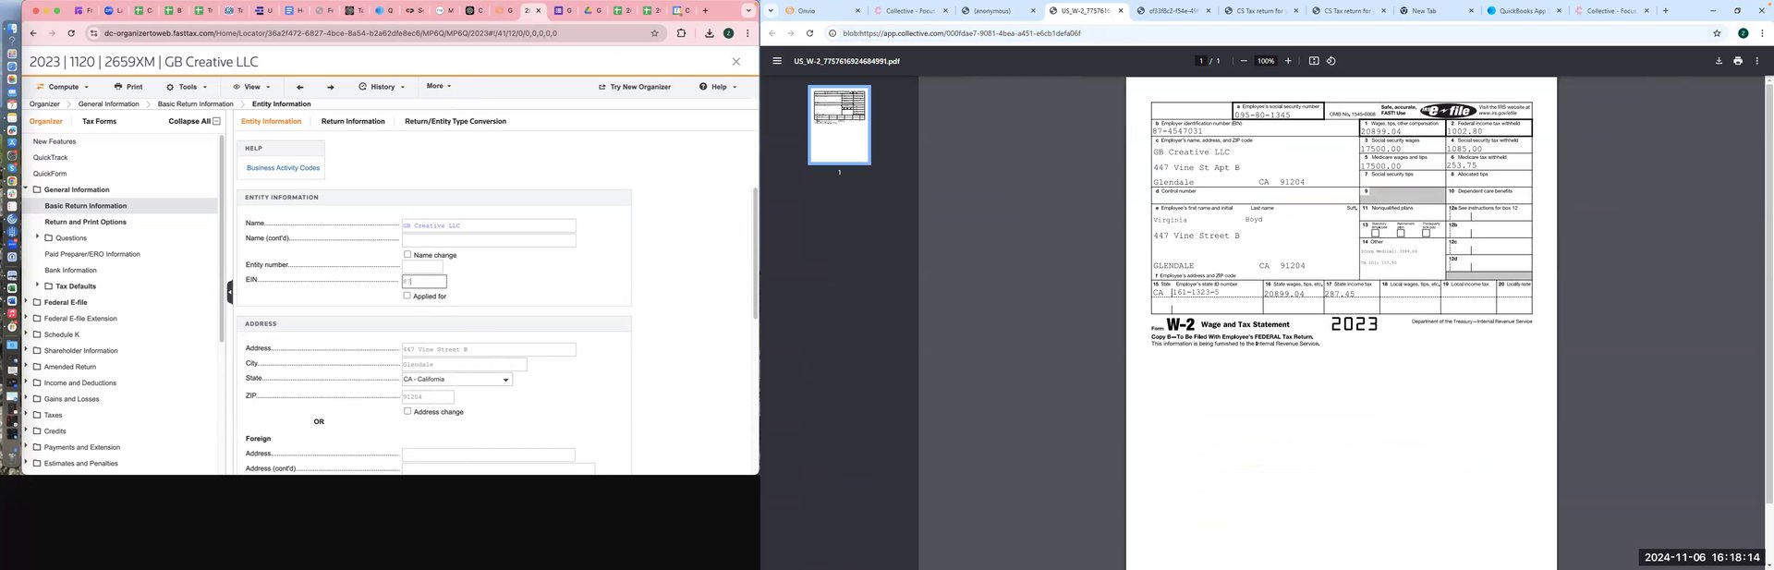Rotate the PDF counterclockwise

pos(1331,61)
